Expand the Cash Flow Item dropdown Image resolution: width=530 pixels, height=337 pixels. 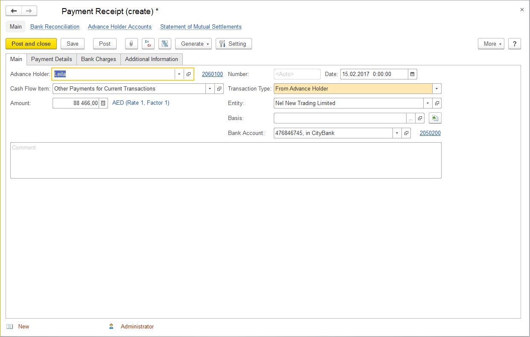pyautogui.click(x=210, y=88)
